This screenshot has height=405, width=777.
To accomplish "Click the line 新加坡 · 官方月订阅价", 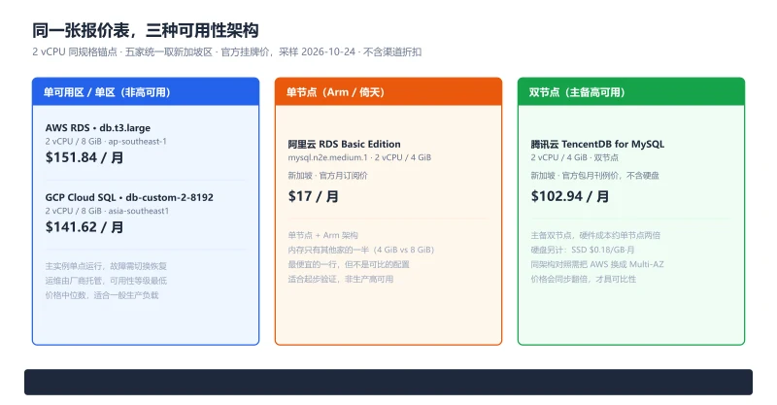I will [327, 176].
